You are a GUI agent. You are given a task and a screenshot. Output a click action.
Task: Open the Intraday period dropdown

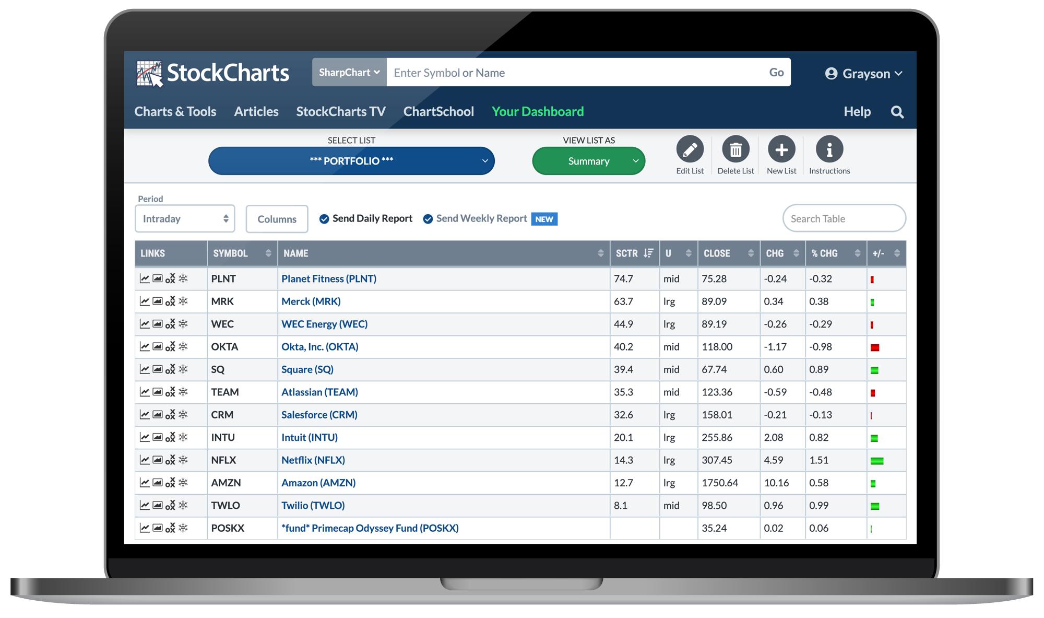[x=185, y=218]
